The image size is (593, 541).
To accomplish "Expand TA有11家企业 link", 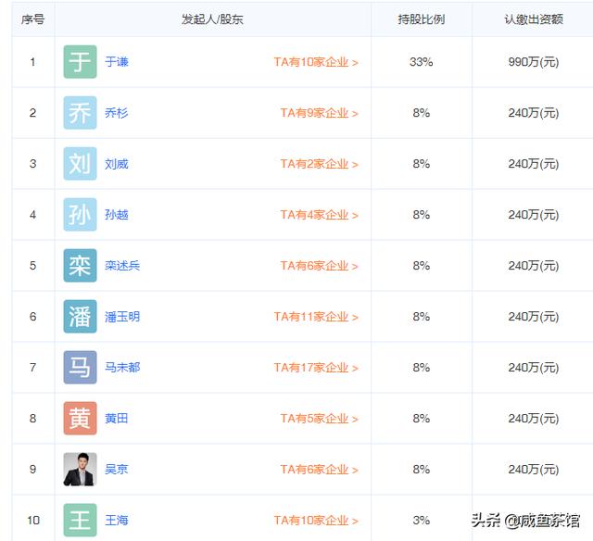I will [x=316, y=317].
